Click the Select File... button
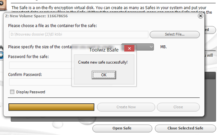 point(174,34)
